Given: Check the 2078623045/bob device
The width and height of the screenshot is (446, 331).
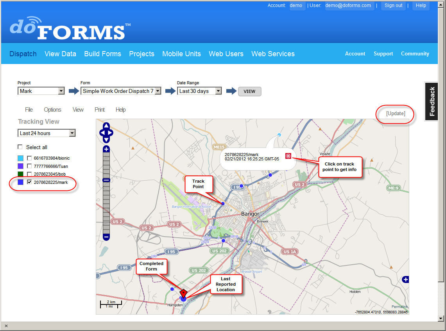Looking at the screenshot, I should tap(29, 174).
